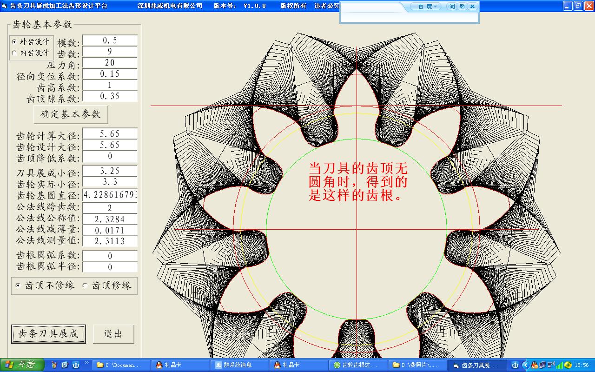Switch to 齿轮齿根过 browser taskbar item
Image resolution: width=595 pixels, height=372 pixels.
point(357,365)
